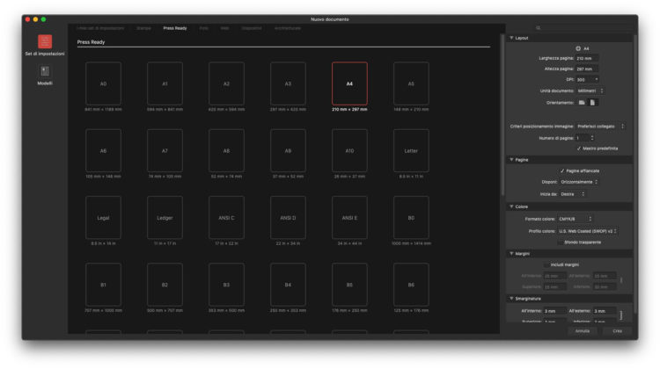Open the Modelli templates sidebar section
Viewport: 660px width, 369px height.
coord(45,76)
